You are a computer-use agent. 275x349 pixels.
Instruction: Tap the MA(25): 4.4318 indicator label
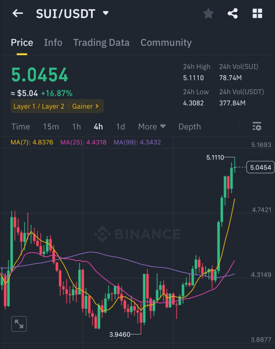tap(83, 142)
